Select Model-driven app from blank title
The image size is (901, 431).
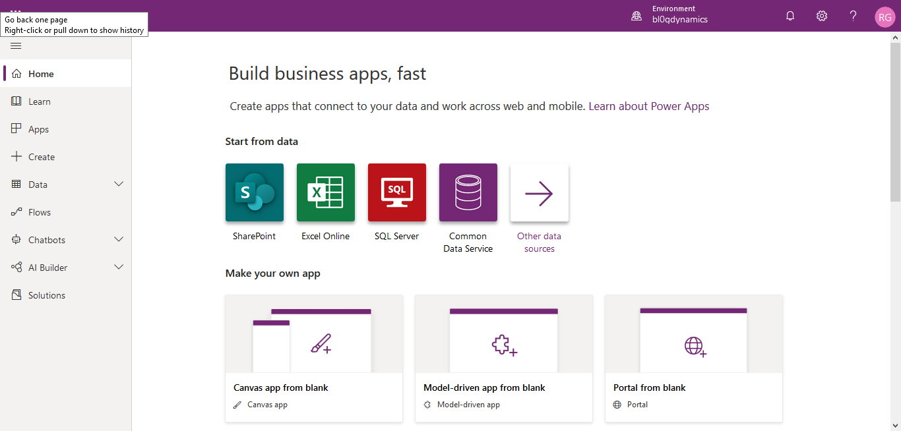tap(484, 388)
